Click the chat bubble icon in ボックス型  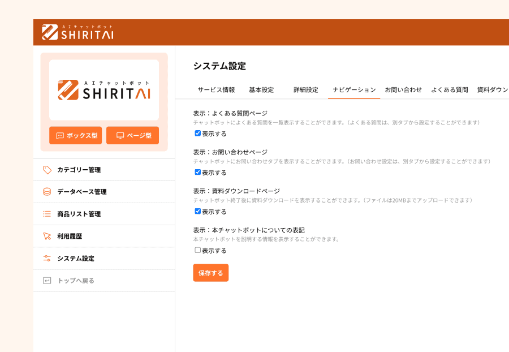coord(60,136)
